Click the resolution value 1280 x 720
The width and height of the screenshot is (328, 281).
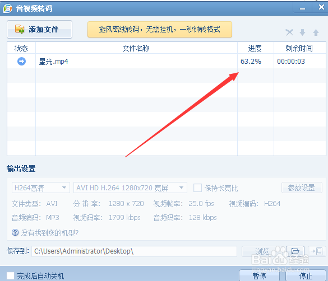126,204
